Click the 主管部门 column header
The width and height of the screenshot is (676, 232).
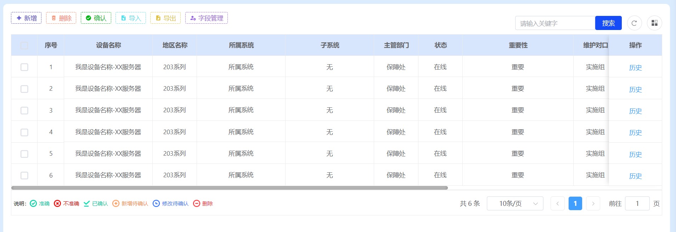click(x=396, y=45)
